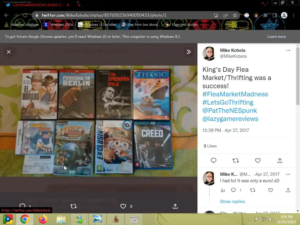Toggle the browser side panel
The width and height of the screenshot is (300, 225).
[275, 15]
